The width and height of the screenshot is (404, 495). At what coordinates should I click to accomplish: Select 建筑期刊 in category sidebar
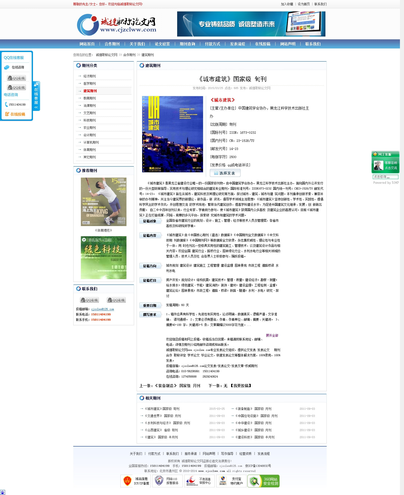click(x=90, y=91)
